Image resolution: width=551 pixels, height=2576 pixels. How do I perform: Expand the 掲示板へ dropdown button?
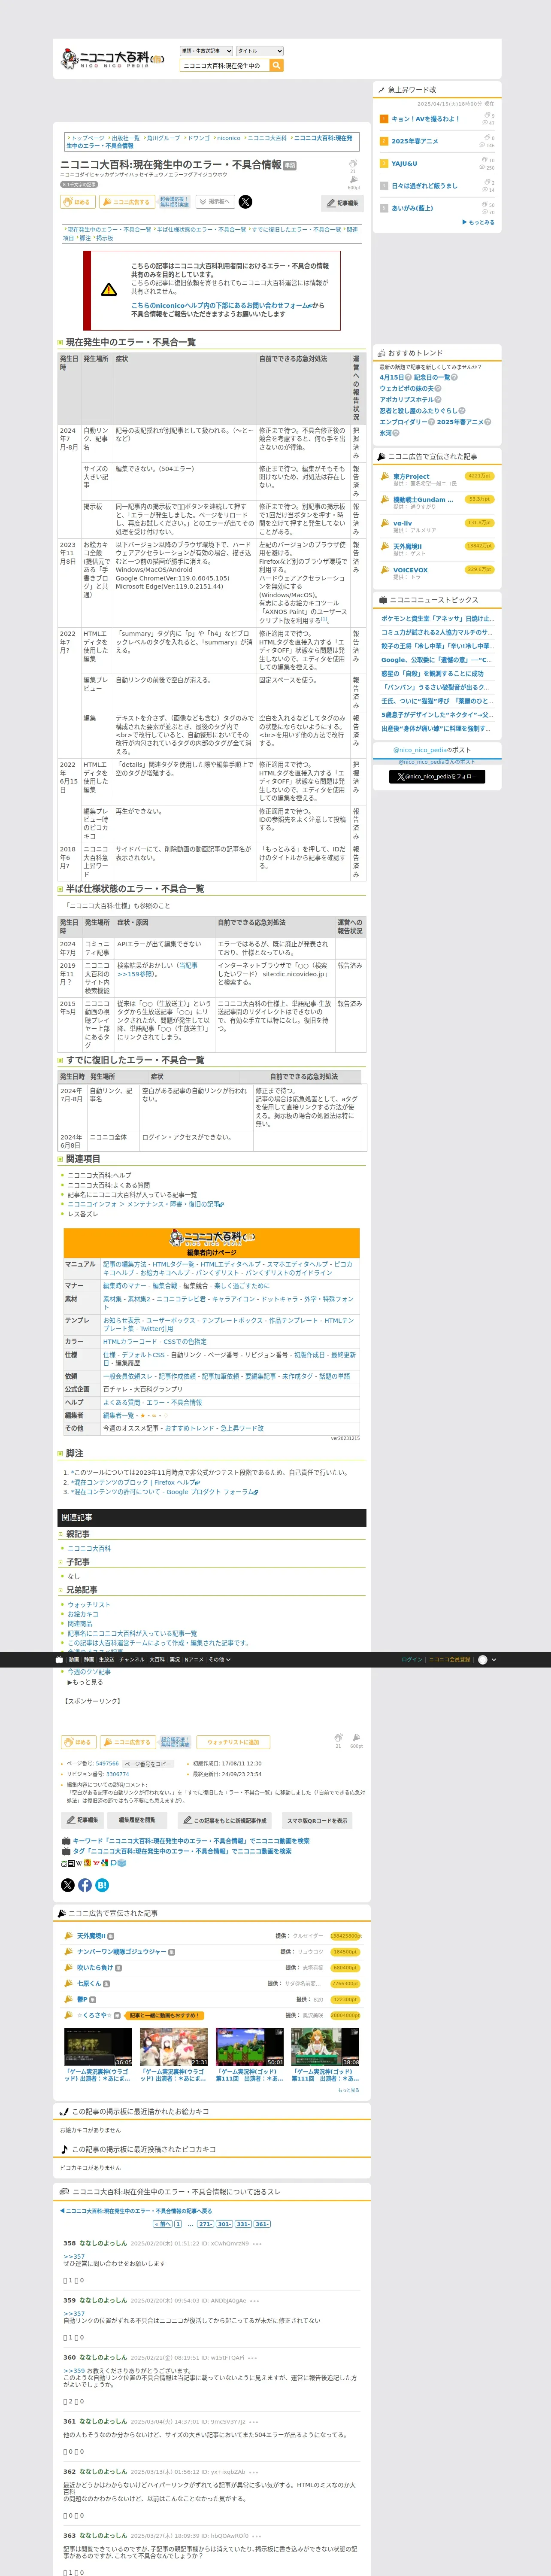215,202
